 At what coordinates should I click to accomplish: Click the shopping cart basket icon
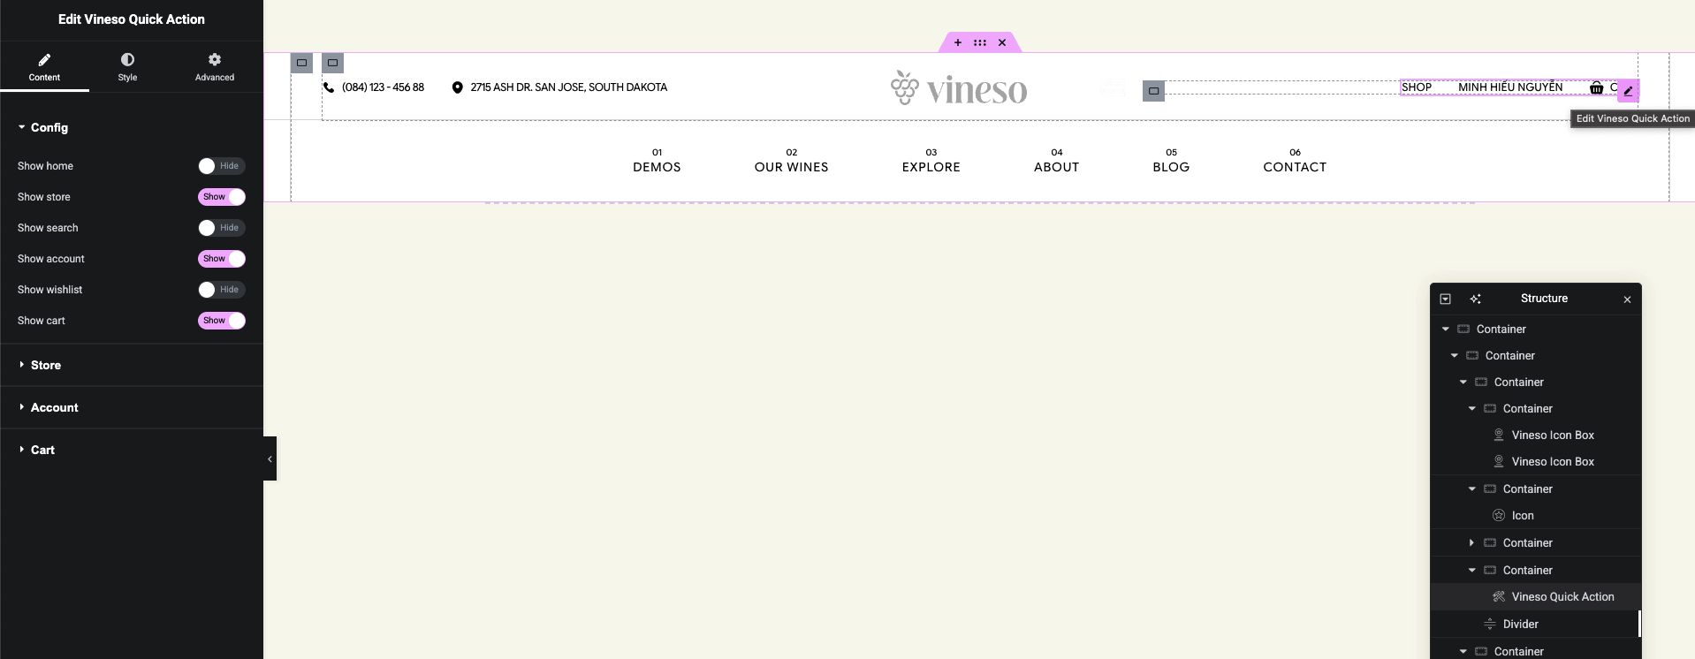pyautogui.click(x=1596, y=87)
